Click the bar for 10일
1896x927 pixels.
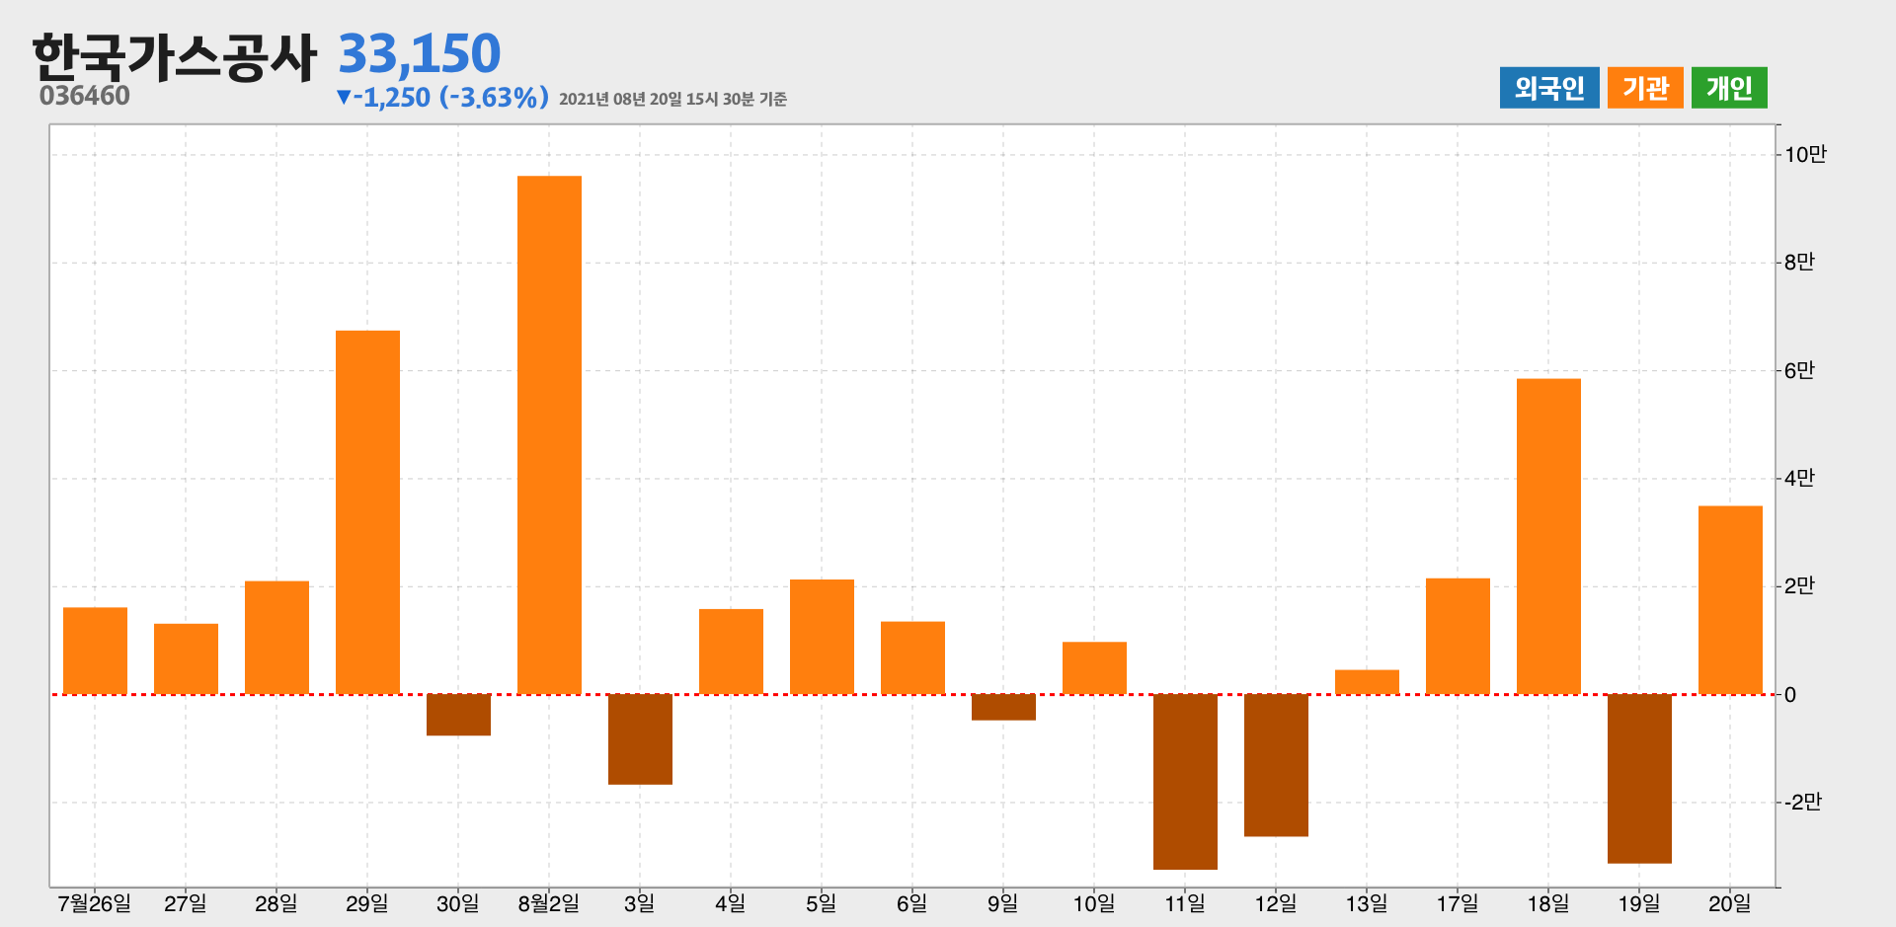pyautogui.click(x=1094, y=668)
